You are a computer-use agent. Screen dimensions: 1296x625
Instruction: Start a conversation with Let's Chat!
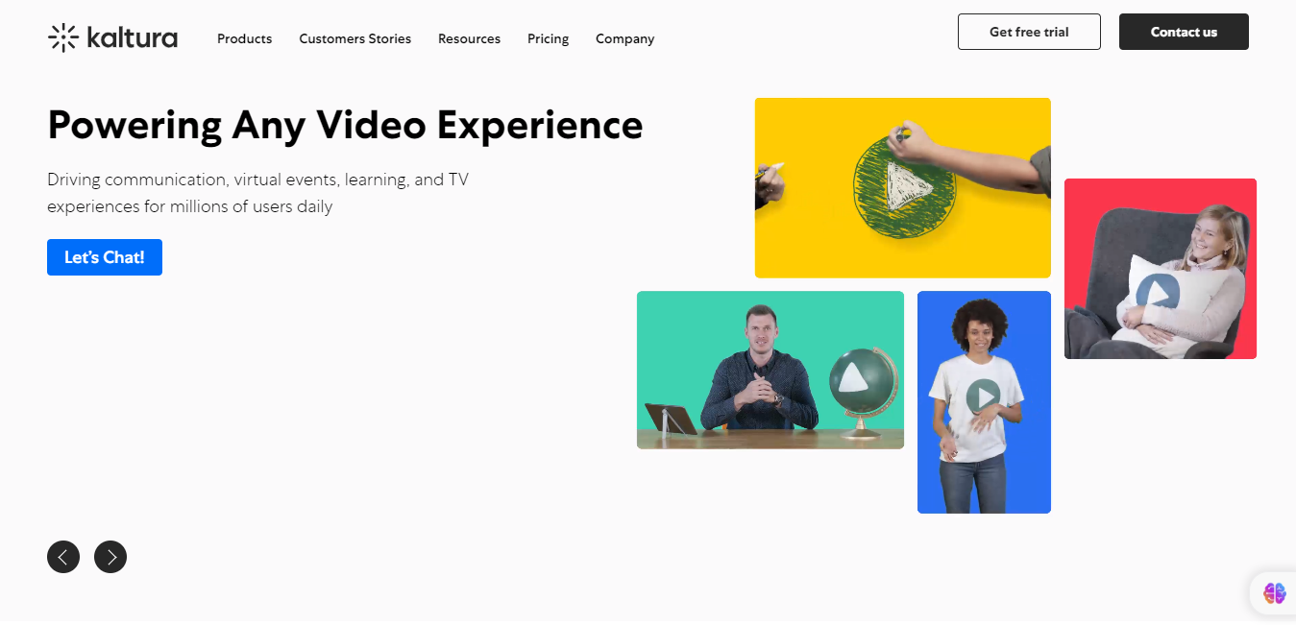[105, 257]
